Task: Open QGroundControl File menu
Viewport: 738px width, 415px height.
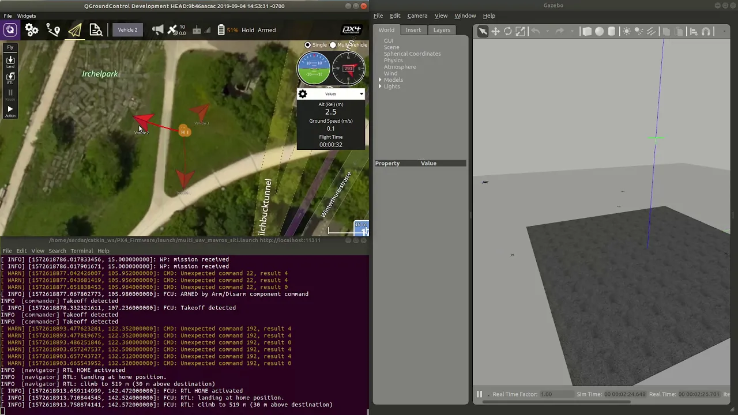Action: tap(8, 16)
